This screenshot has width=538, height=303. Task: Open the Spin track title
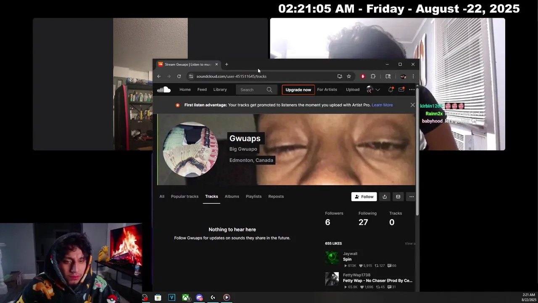347,259
